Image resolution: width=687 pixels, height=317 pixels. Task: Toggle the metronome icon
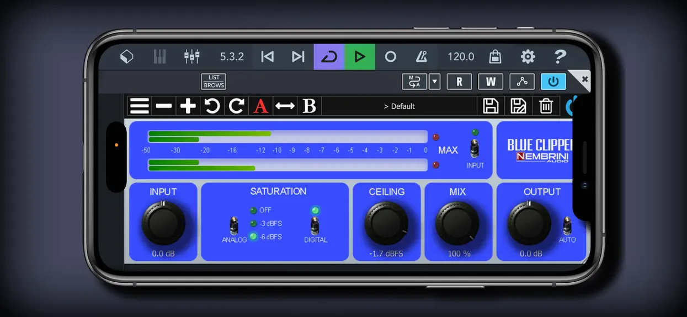pyautogui.click(x=422, y=56)
